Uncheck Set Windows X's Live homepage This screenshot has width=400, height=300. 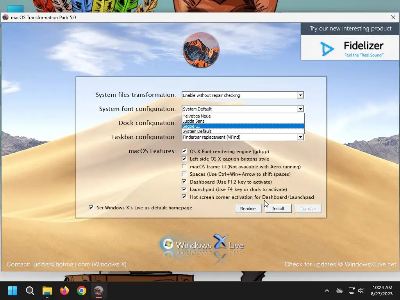(x=91, y=208)
